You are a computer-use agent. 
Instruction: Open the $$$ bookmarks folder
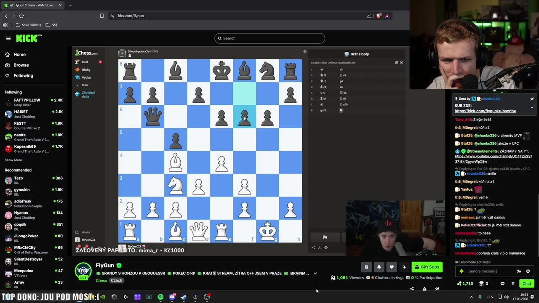click(x=51, y=25)
